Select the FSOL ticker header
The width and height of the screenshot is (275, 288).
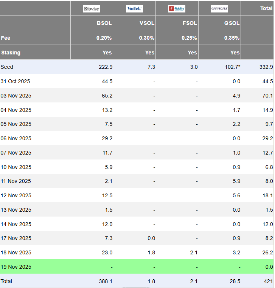190,23
